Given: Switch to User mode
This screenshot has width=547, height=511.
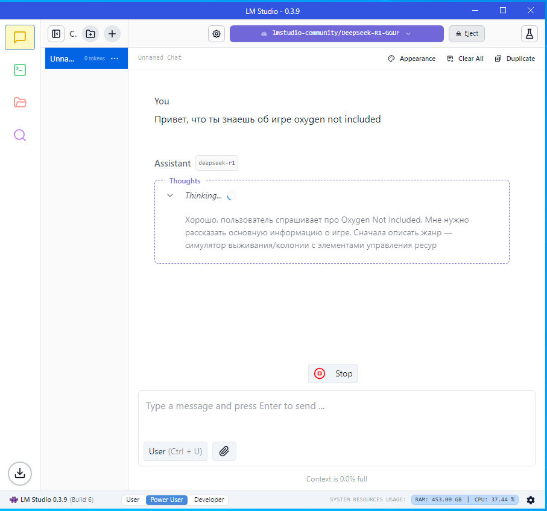Looking at the screenshot, I should click(133, 500).
